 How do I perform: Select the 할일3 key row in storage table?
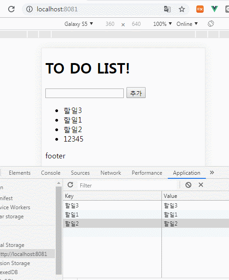tap(112, 206)
